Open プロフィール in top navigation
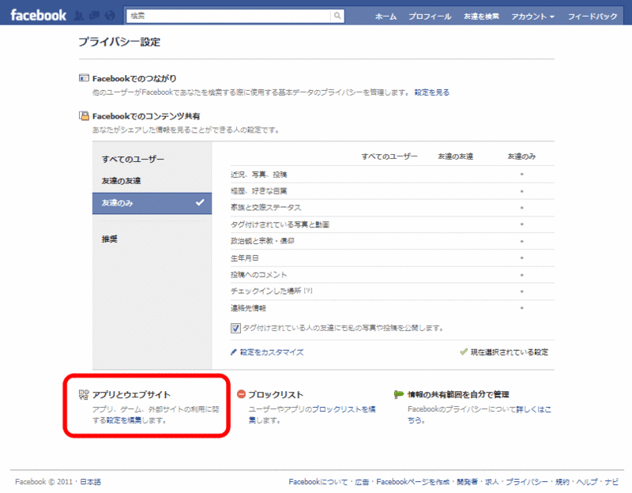Image resolution: width=632 pixels, height=493 pixels. tap(430, 17)
